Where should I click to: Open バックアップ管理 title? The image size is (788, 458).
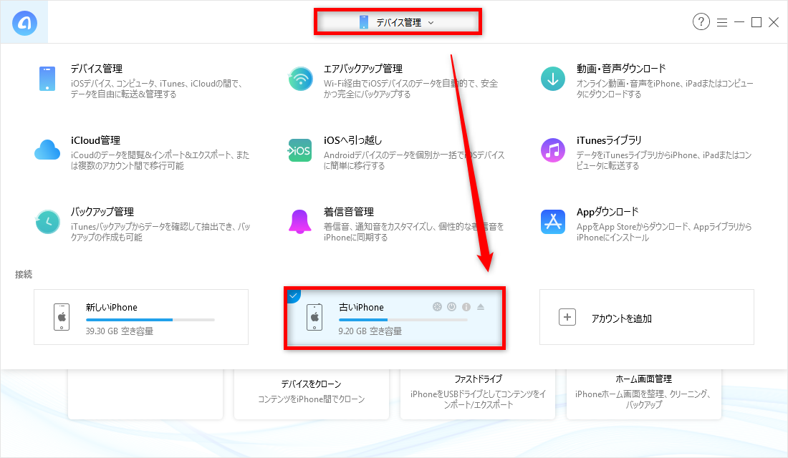point(102,212)
